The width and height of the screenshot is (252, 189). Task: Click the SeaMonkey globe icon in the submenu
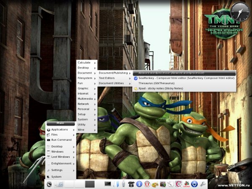(x=136, y=78)
